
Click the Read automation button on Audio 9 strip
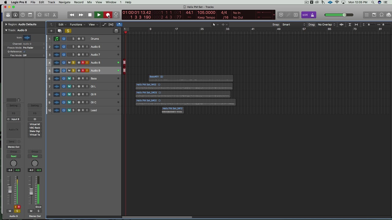[x=13, y=156]
